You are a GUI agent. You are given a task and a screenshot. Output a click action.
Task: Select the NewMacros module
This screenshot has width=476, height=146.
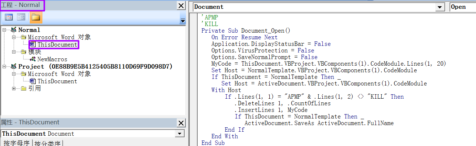[52, 59]
